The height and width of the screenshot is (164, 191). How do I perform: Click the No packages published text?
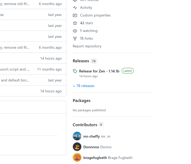[x=89, y=110]
